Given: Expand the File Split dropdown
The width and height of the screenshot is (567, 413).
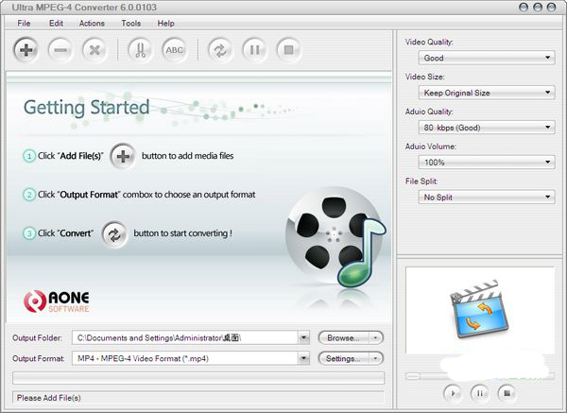Looking at the screenshot, I should [x=547, y=197].
